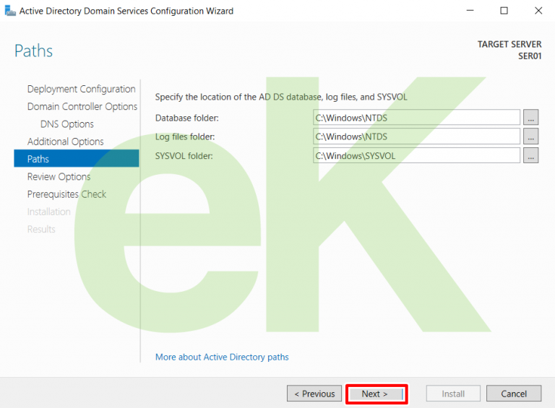
Task: Browse for the SYSVOL folder location
Action: click(x=530, y=155)
